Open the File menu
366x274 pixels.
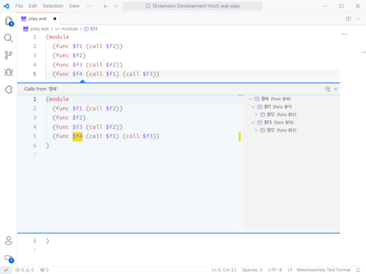point(19,6)
